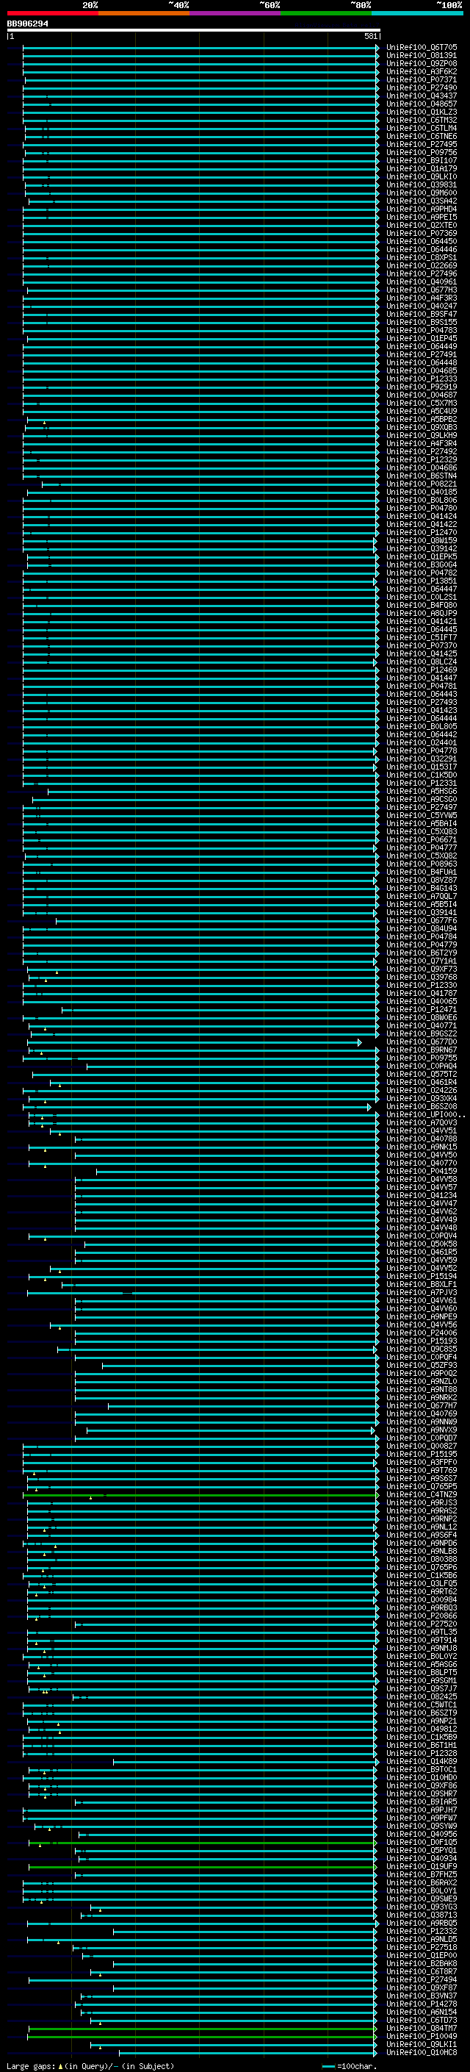Select subject label UniRef100_A9NK15
Viewport: 470px width, 2072px height.
coord(421,1147)
